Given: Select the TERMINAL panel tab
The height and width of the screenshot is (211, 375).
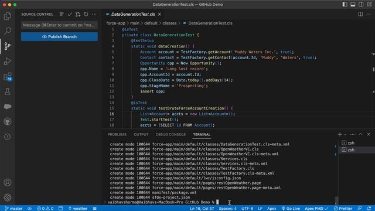Looking at the screenshot, I should pos(202,134).
